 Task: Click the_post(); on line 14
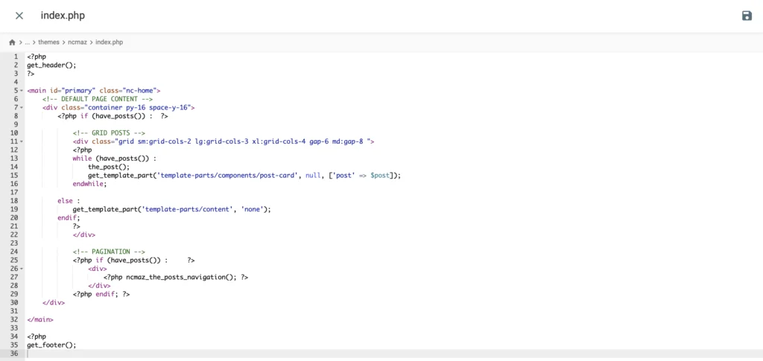click(109, 167)
